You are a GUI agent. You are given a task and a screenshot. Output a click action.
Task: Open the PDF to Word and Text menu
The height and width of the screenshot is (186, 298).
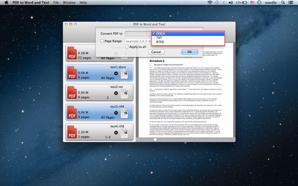click(x=31, y=3)
